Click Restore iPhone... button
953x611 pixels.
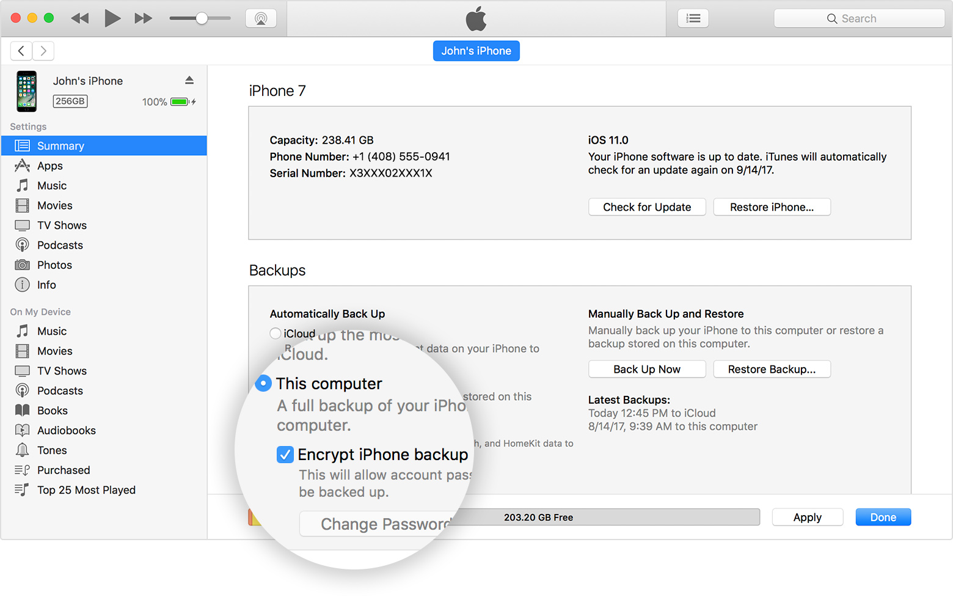772,207
